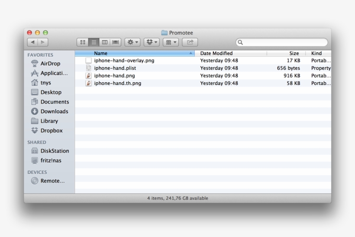Image resolution: width=355 pixels, height=237 pixels.
Task: Open Dropbox in the sidebar
Action: click(x=49, y=130)
